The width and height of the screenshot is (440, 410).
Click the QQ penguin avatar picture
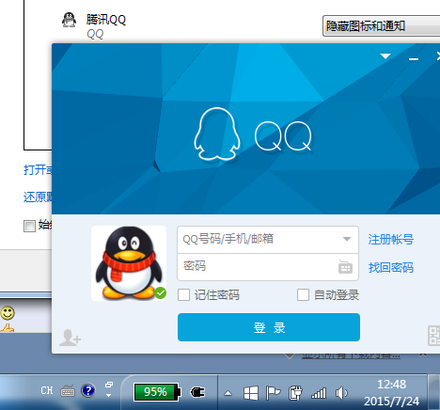129,263
